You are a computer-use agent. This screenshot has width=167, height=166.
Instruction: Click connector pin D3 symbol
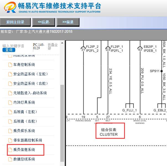pyautogui.click(x=108, y=49)
